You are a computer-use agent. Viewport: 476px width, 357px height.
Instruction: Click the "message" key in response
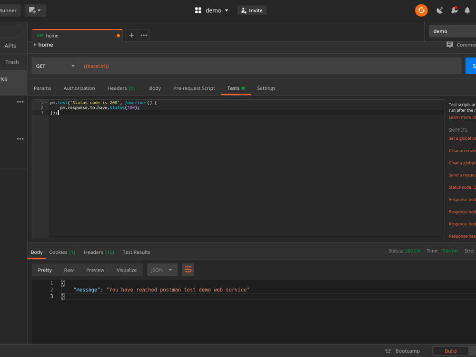click(87, 289)
